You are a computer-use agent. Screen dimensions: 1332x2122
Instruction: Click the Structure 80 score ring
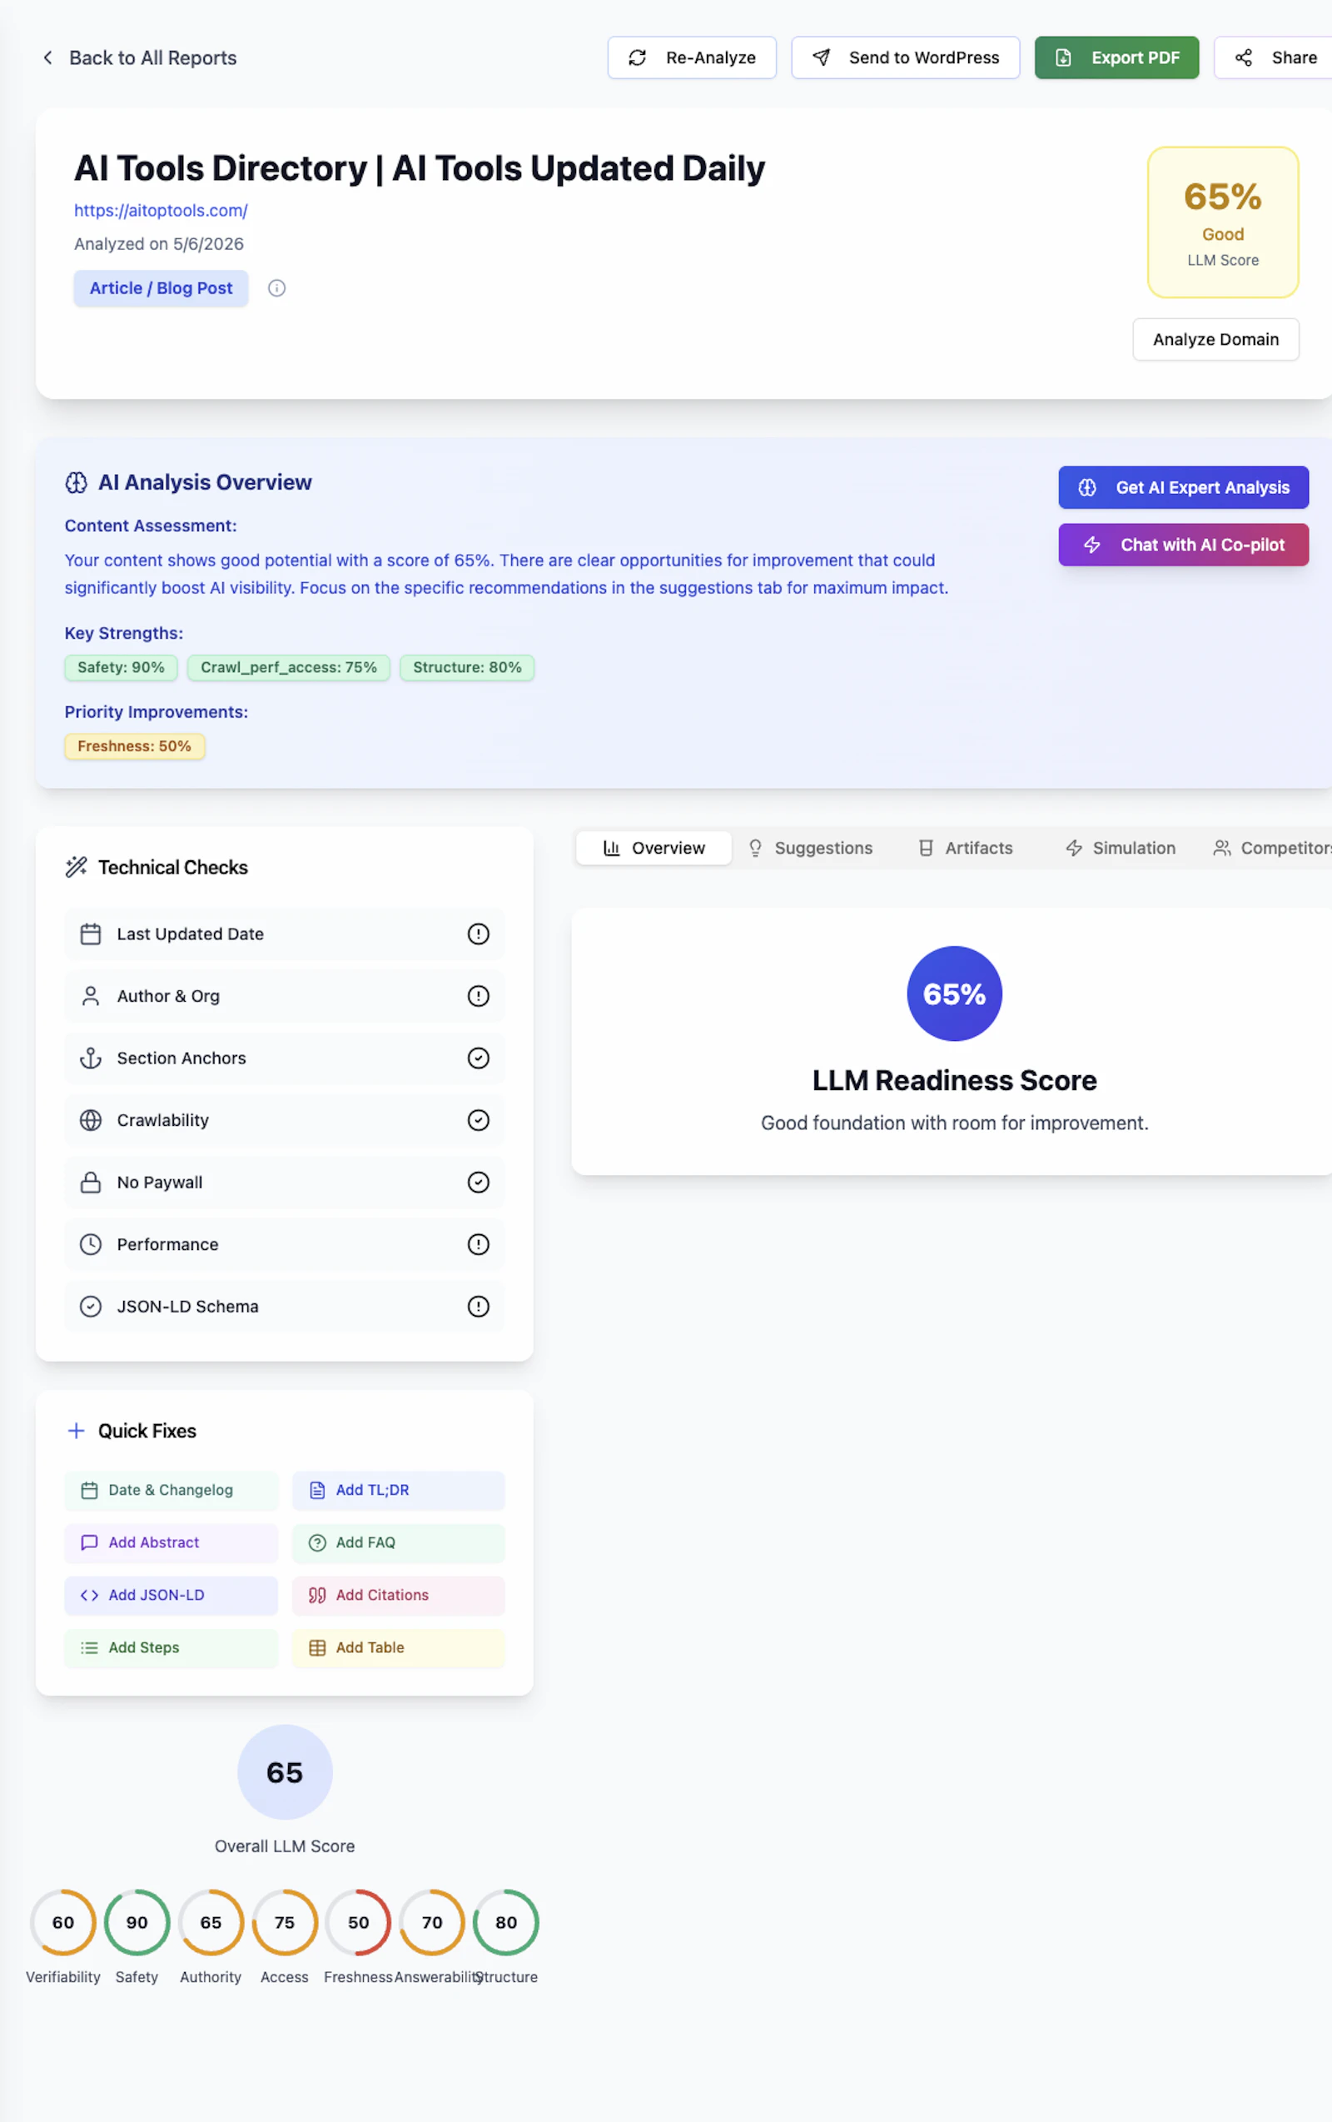click(x=505, y=1922)
